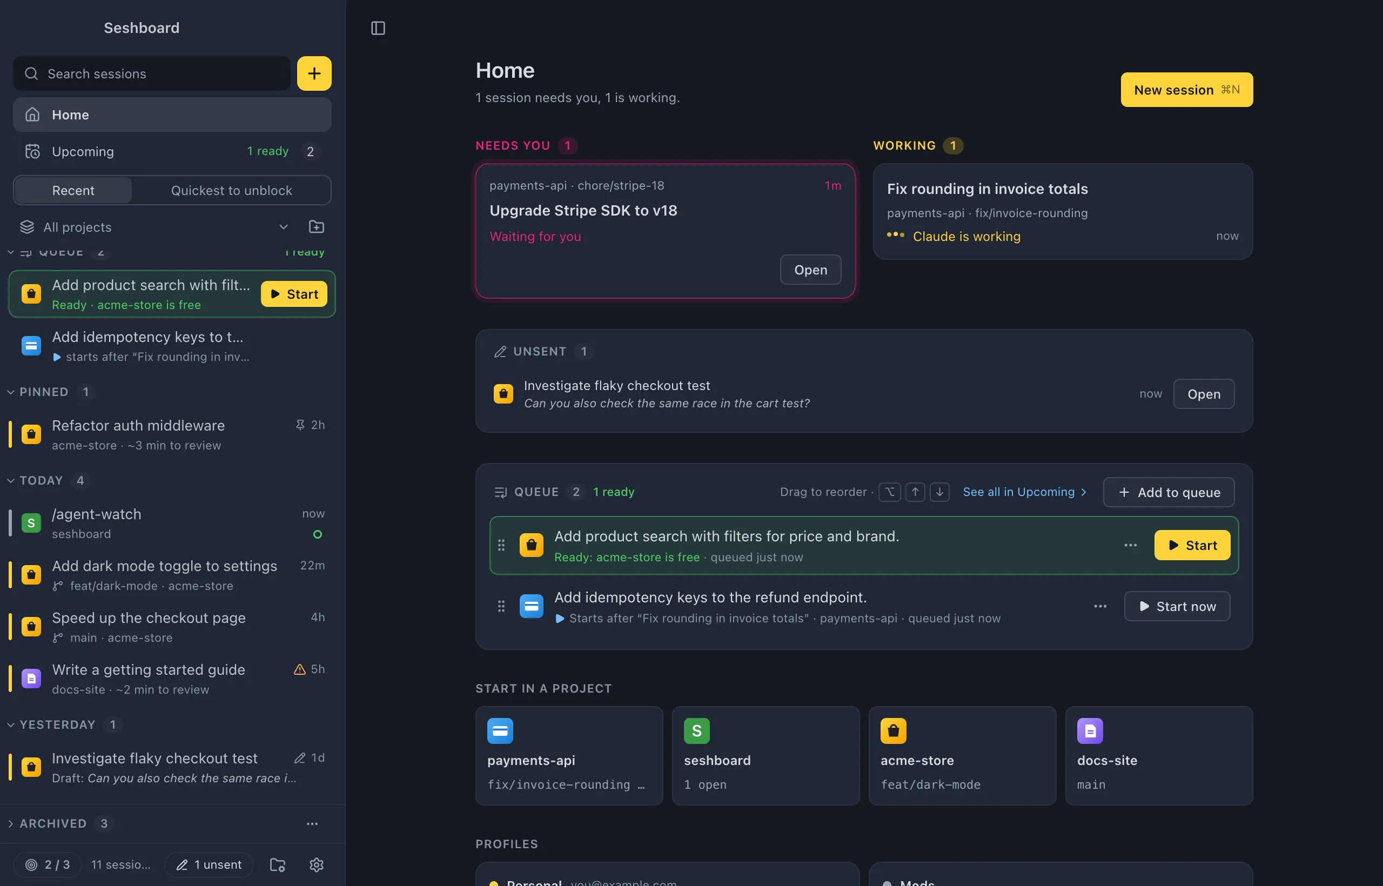Click drag handle of Add product search row
Viewport: 1383px width, 886px height.
501,545
